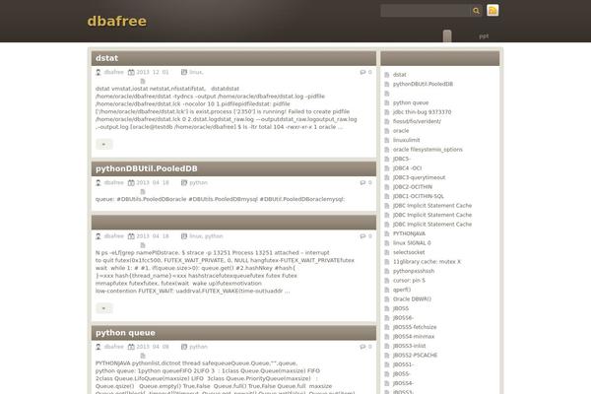
Task: Click the calendar icon on dstat post
Action: (131, 72)
